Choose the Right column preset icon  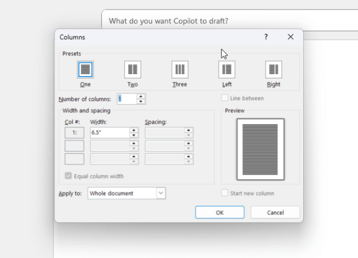tap(274, 69)
